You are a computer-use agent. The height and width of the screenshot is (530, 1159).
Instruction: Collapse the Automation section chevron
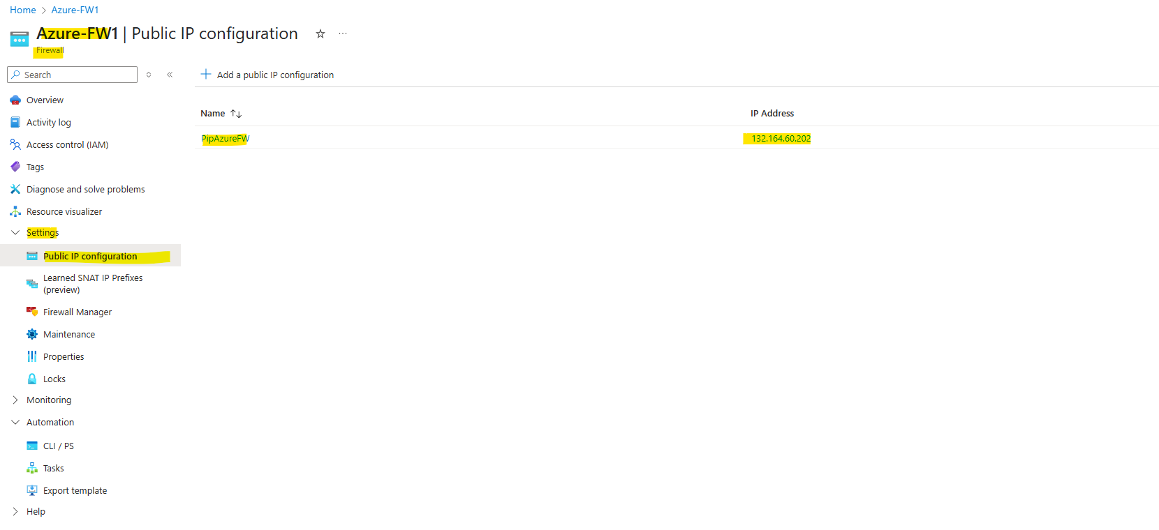(x=15, y=423)
